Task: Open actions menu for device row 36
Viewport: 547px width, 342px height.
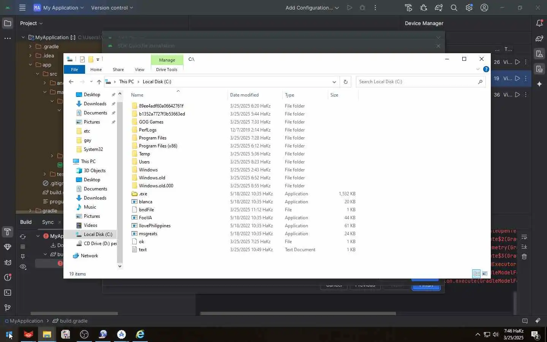Action: click(x=526, y=95)
